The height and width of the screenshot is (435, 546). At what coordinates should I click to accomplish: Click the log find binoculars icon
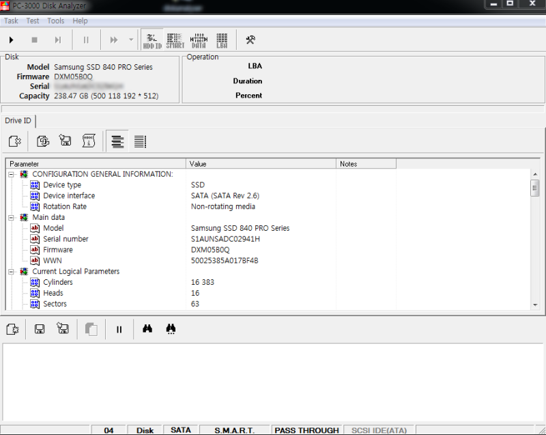[x=147, y=328]
